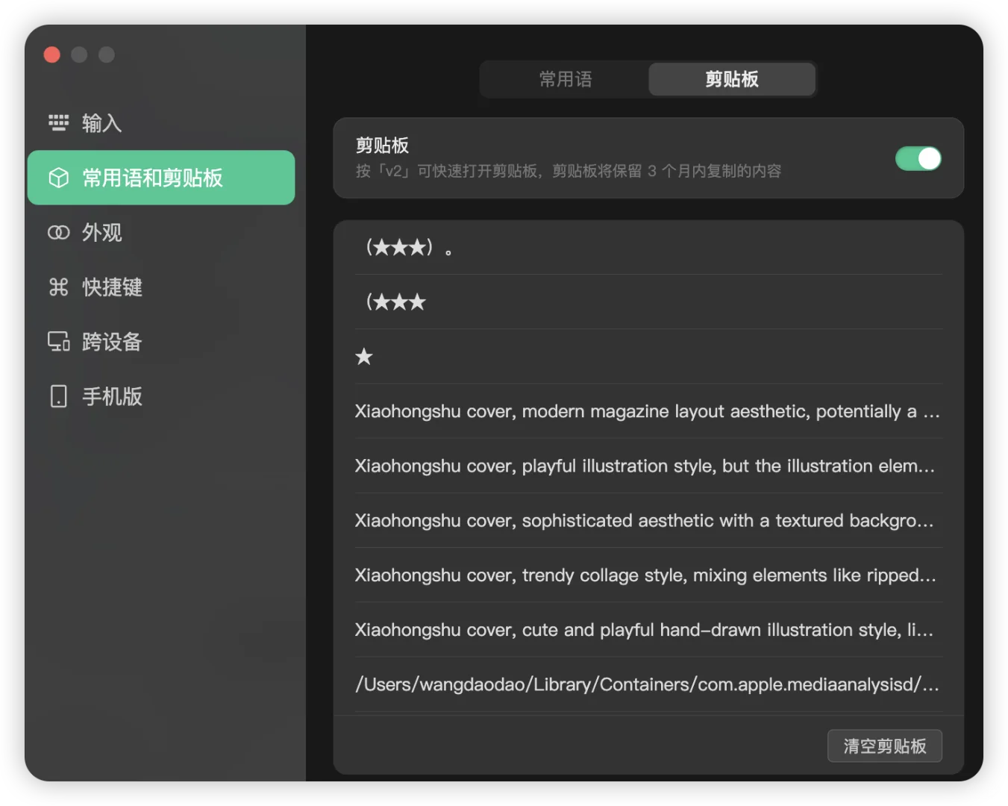
Task: Click the mediaanalysisd file path clipboard entry
Action: (647, 684)
